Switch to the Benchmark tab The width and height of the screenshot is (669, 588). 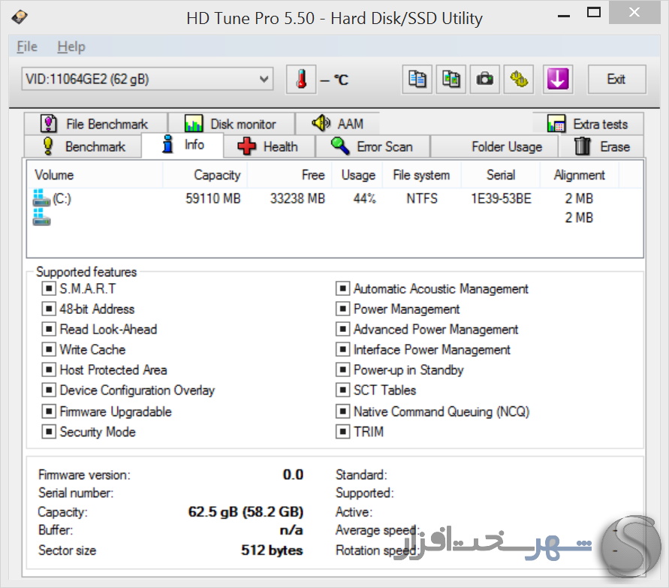(x=83, y=146)
